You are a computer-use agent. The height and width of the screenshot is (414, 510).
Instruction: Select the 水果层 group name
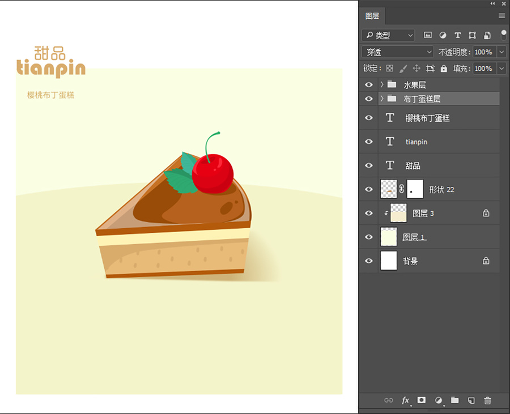(x=415, y=85)
